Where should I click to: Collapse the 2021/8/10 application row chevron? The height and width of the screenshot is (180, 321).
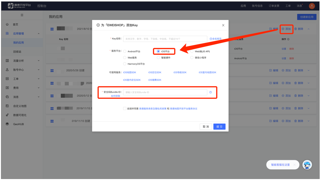309,29
